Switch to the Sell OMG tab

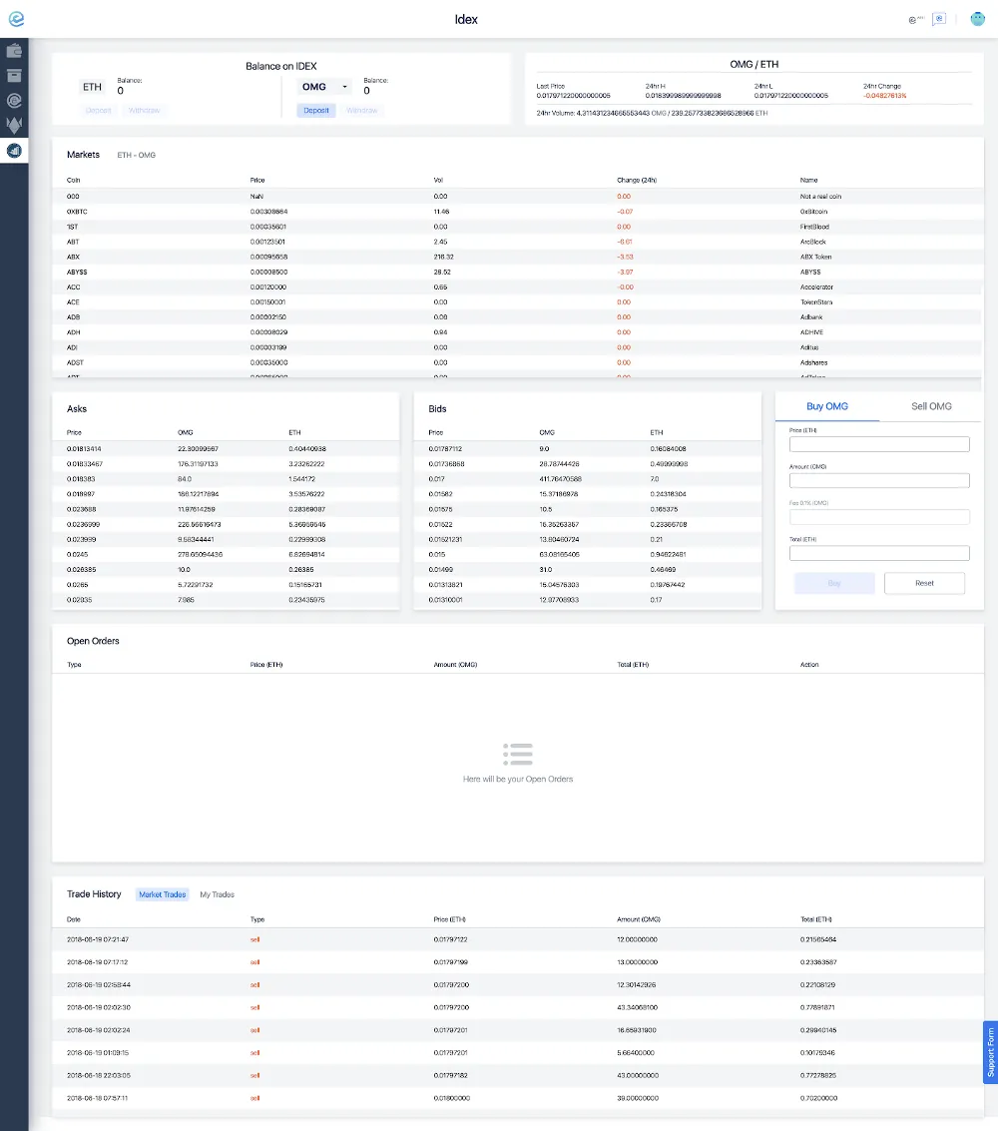point(931,406)
